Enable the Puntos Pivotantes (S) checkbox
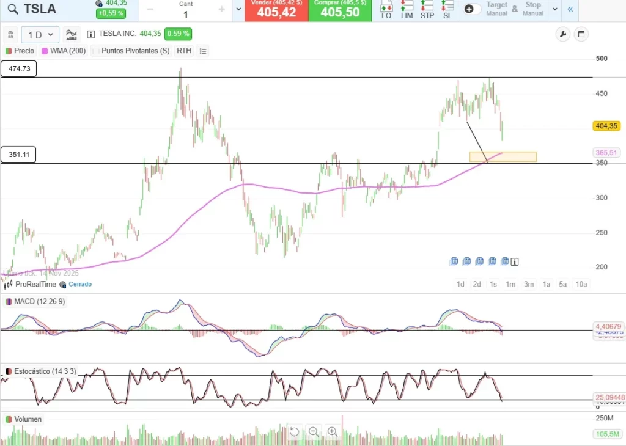This screenshot has width=626, height=446. (x=96, y=51)
